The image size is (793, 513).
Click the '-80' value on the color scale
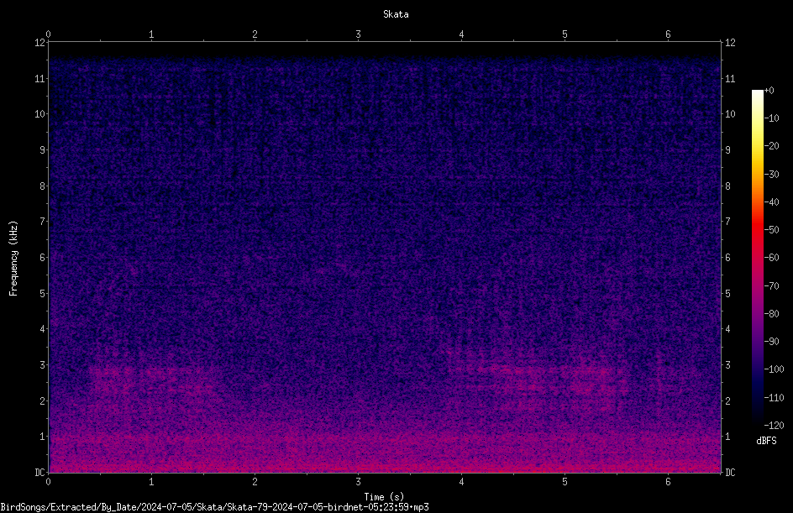tap(772, 313)
